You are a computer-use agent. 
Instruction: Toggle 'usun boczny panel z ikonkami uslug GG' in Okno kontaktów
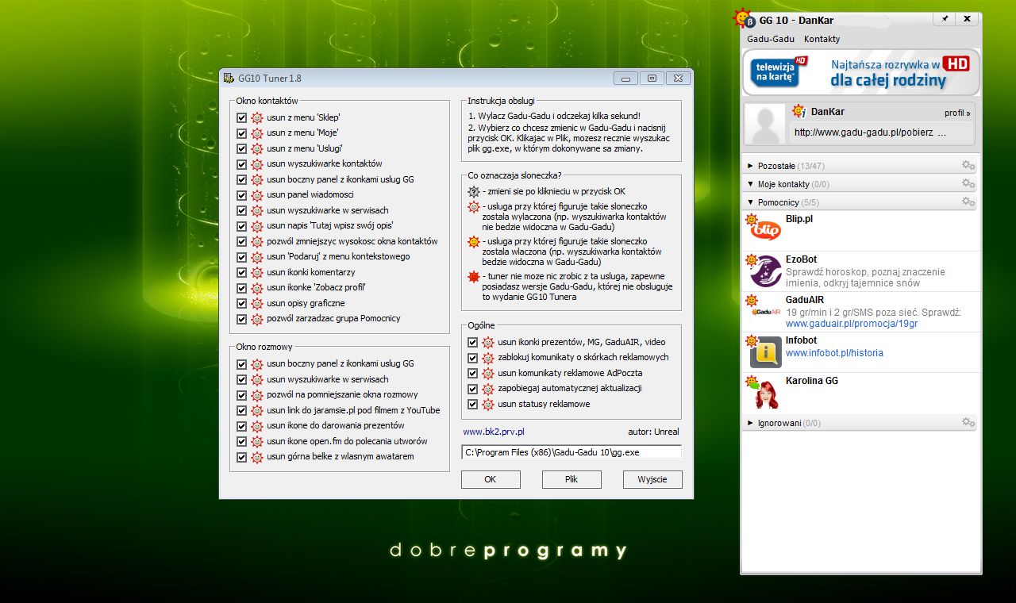coord(242,179)
